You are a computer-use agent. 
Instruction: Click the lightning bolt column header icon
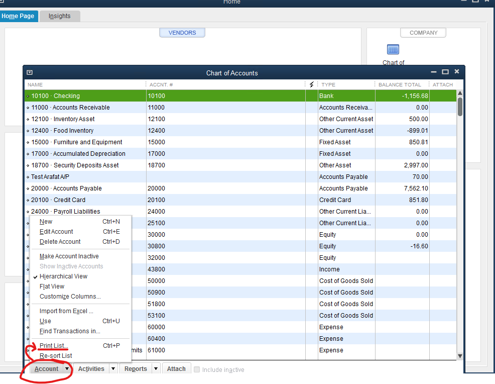pos(311,84)
